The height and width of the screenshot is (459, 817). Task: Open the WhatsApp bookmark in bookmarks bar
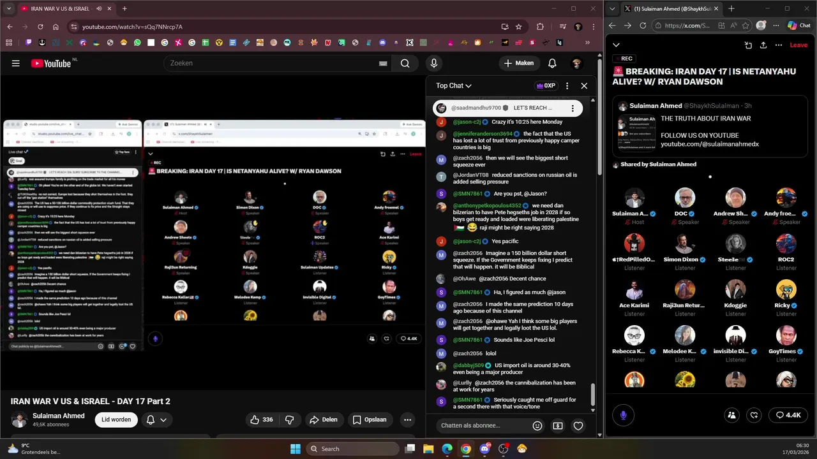coord(137,43)
